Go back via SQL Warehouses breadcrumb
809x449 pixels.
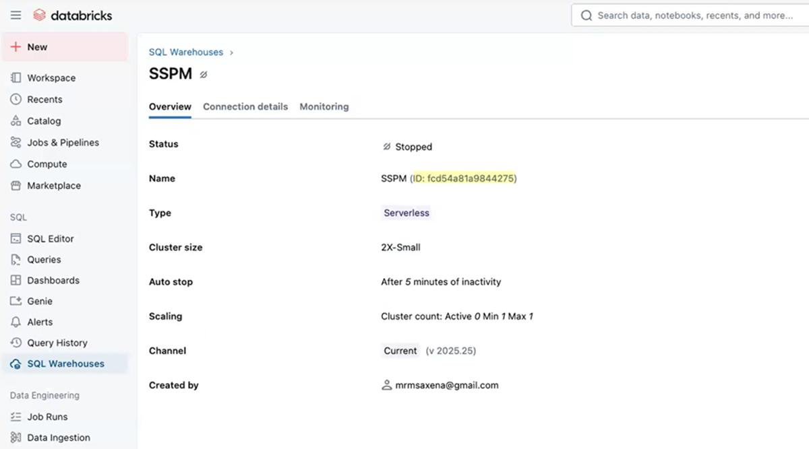[x=186, y=52]
